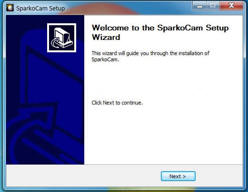Select the word Wizard in the heading

106,38
